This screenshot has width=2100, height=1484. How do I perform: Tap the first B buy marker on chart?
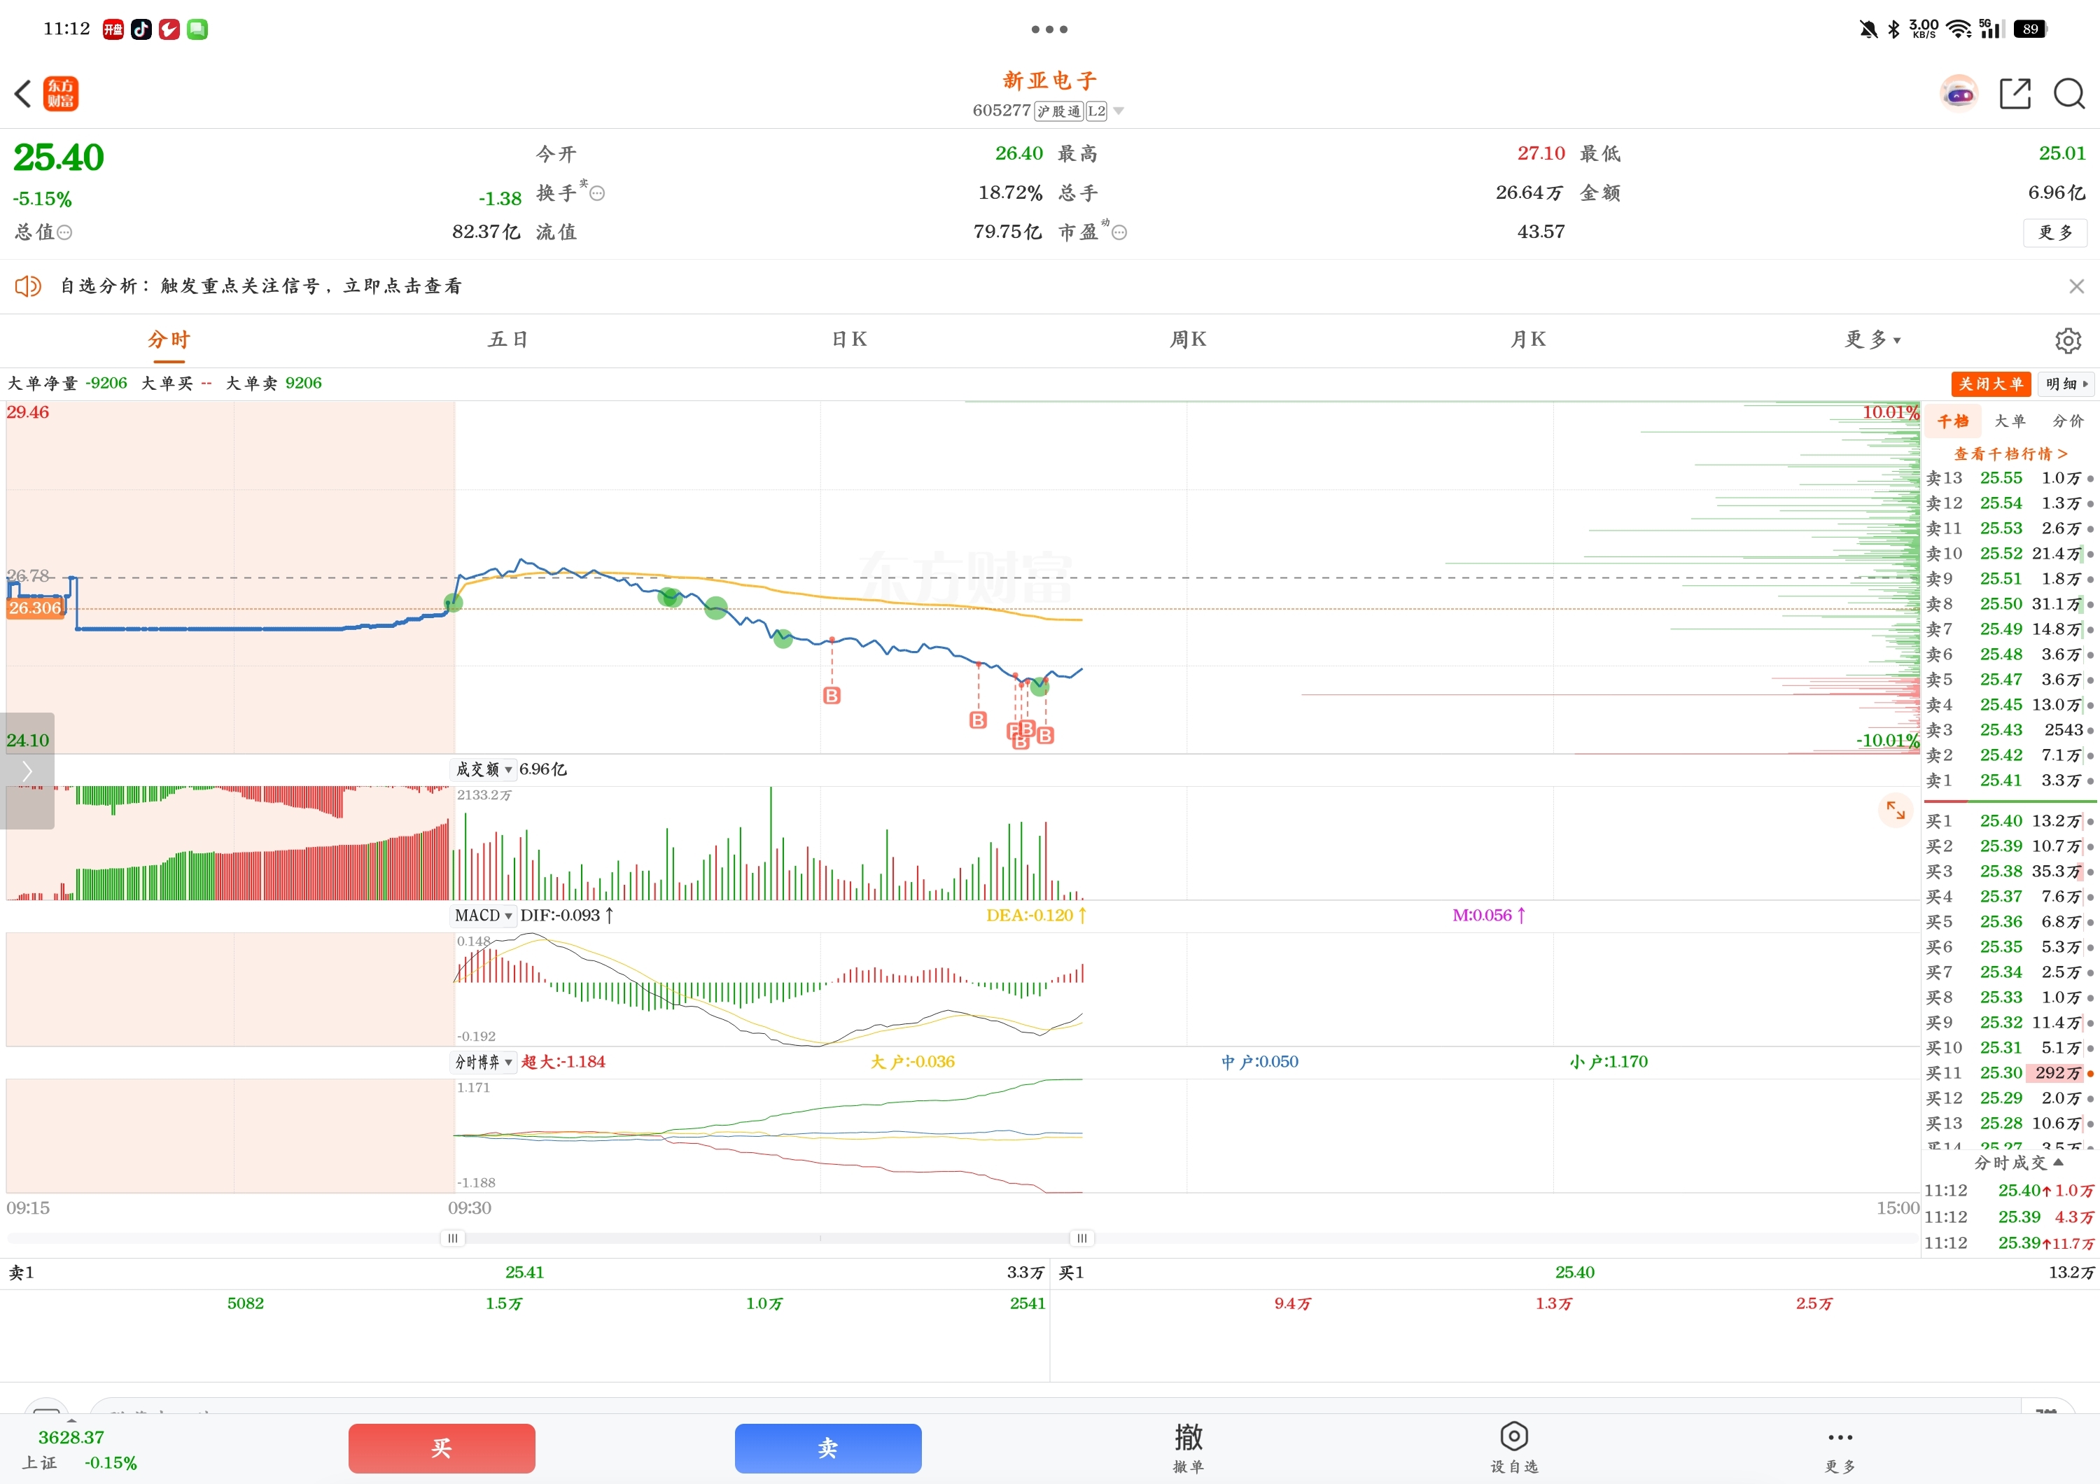(x=832, y=696)
